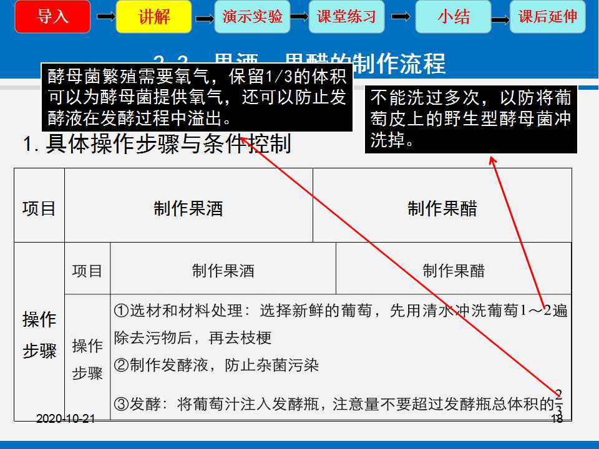Click the date 2020-10-21 in the footer

pos(66,419)
